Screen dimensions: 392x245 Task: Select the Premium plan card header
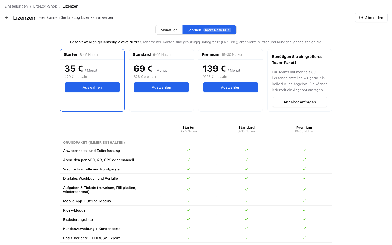pyautogui.click(x=231, y=54)
